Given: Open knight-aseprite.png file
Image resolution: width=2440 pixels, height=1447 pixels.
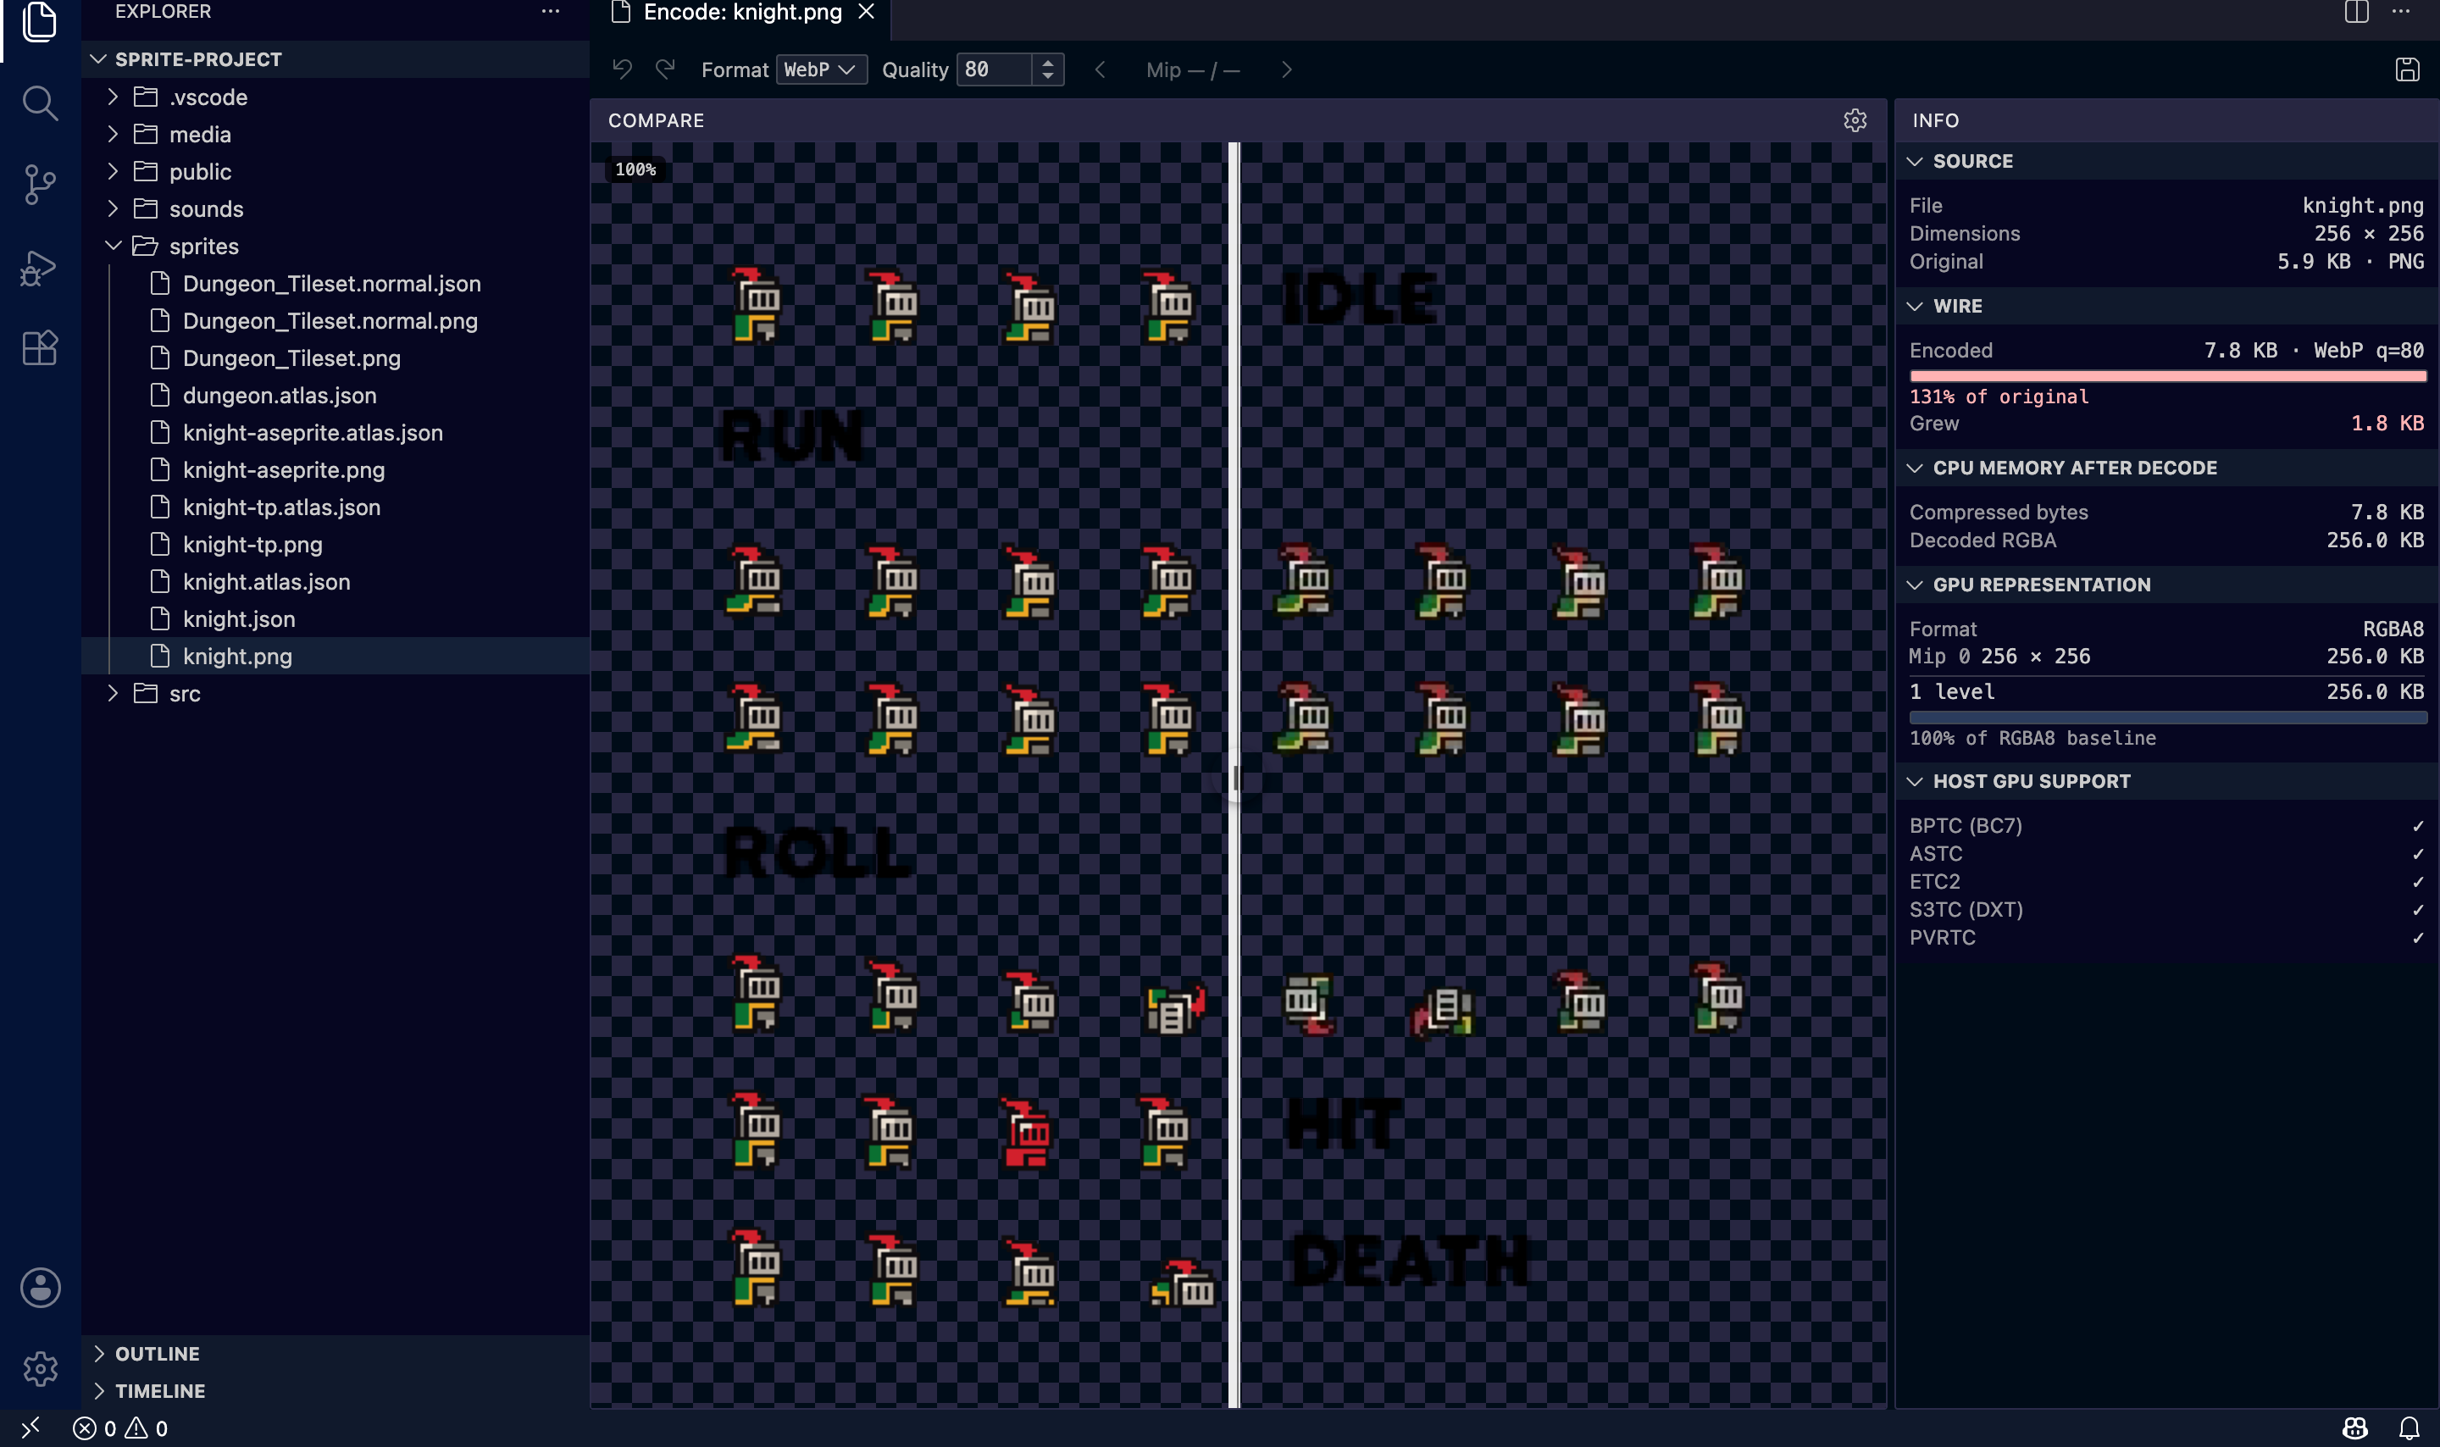Looking at the screenshot, I should tap(335, 470).
